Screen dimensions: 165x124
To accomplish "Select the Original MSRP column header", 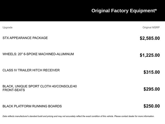I will [151, 27].
